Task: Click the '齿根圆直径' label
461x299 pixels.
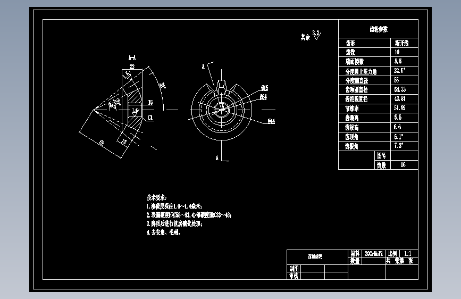Action: [x=356, y=99]
